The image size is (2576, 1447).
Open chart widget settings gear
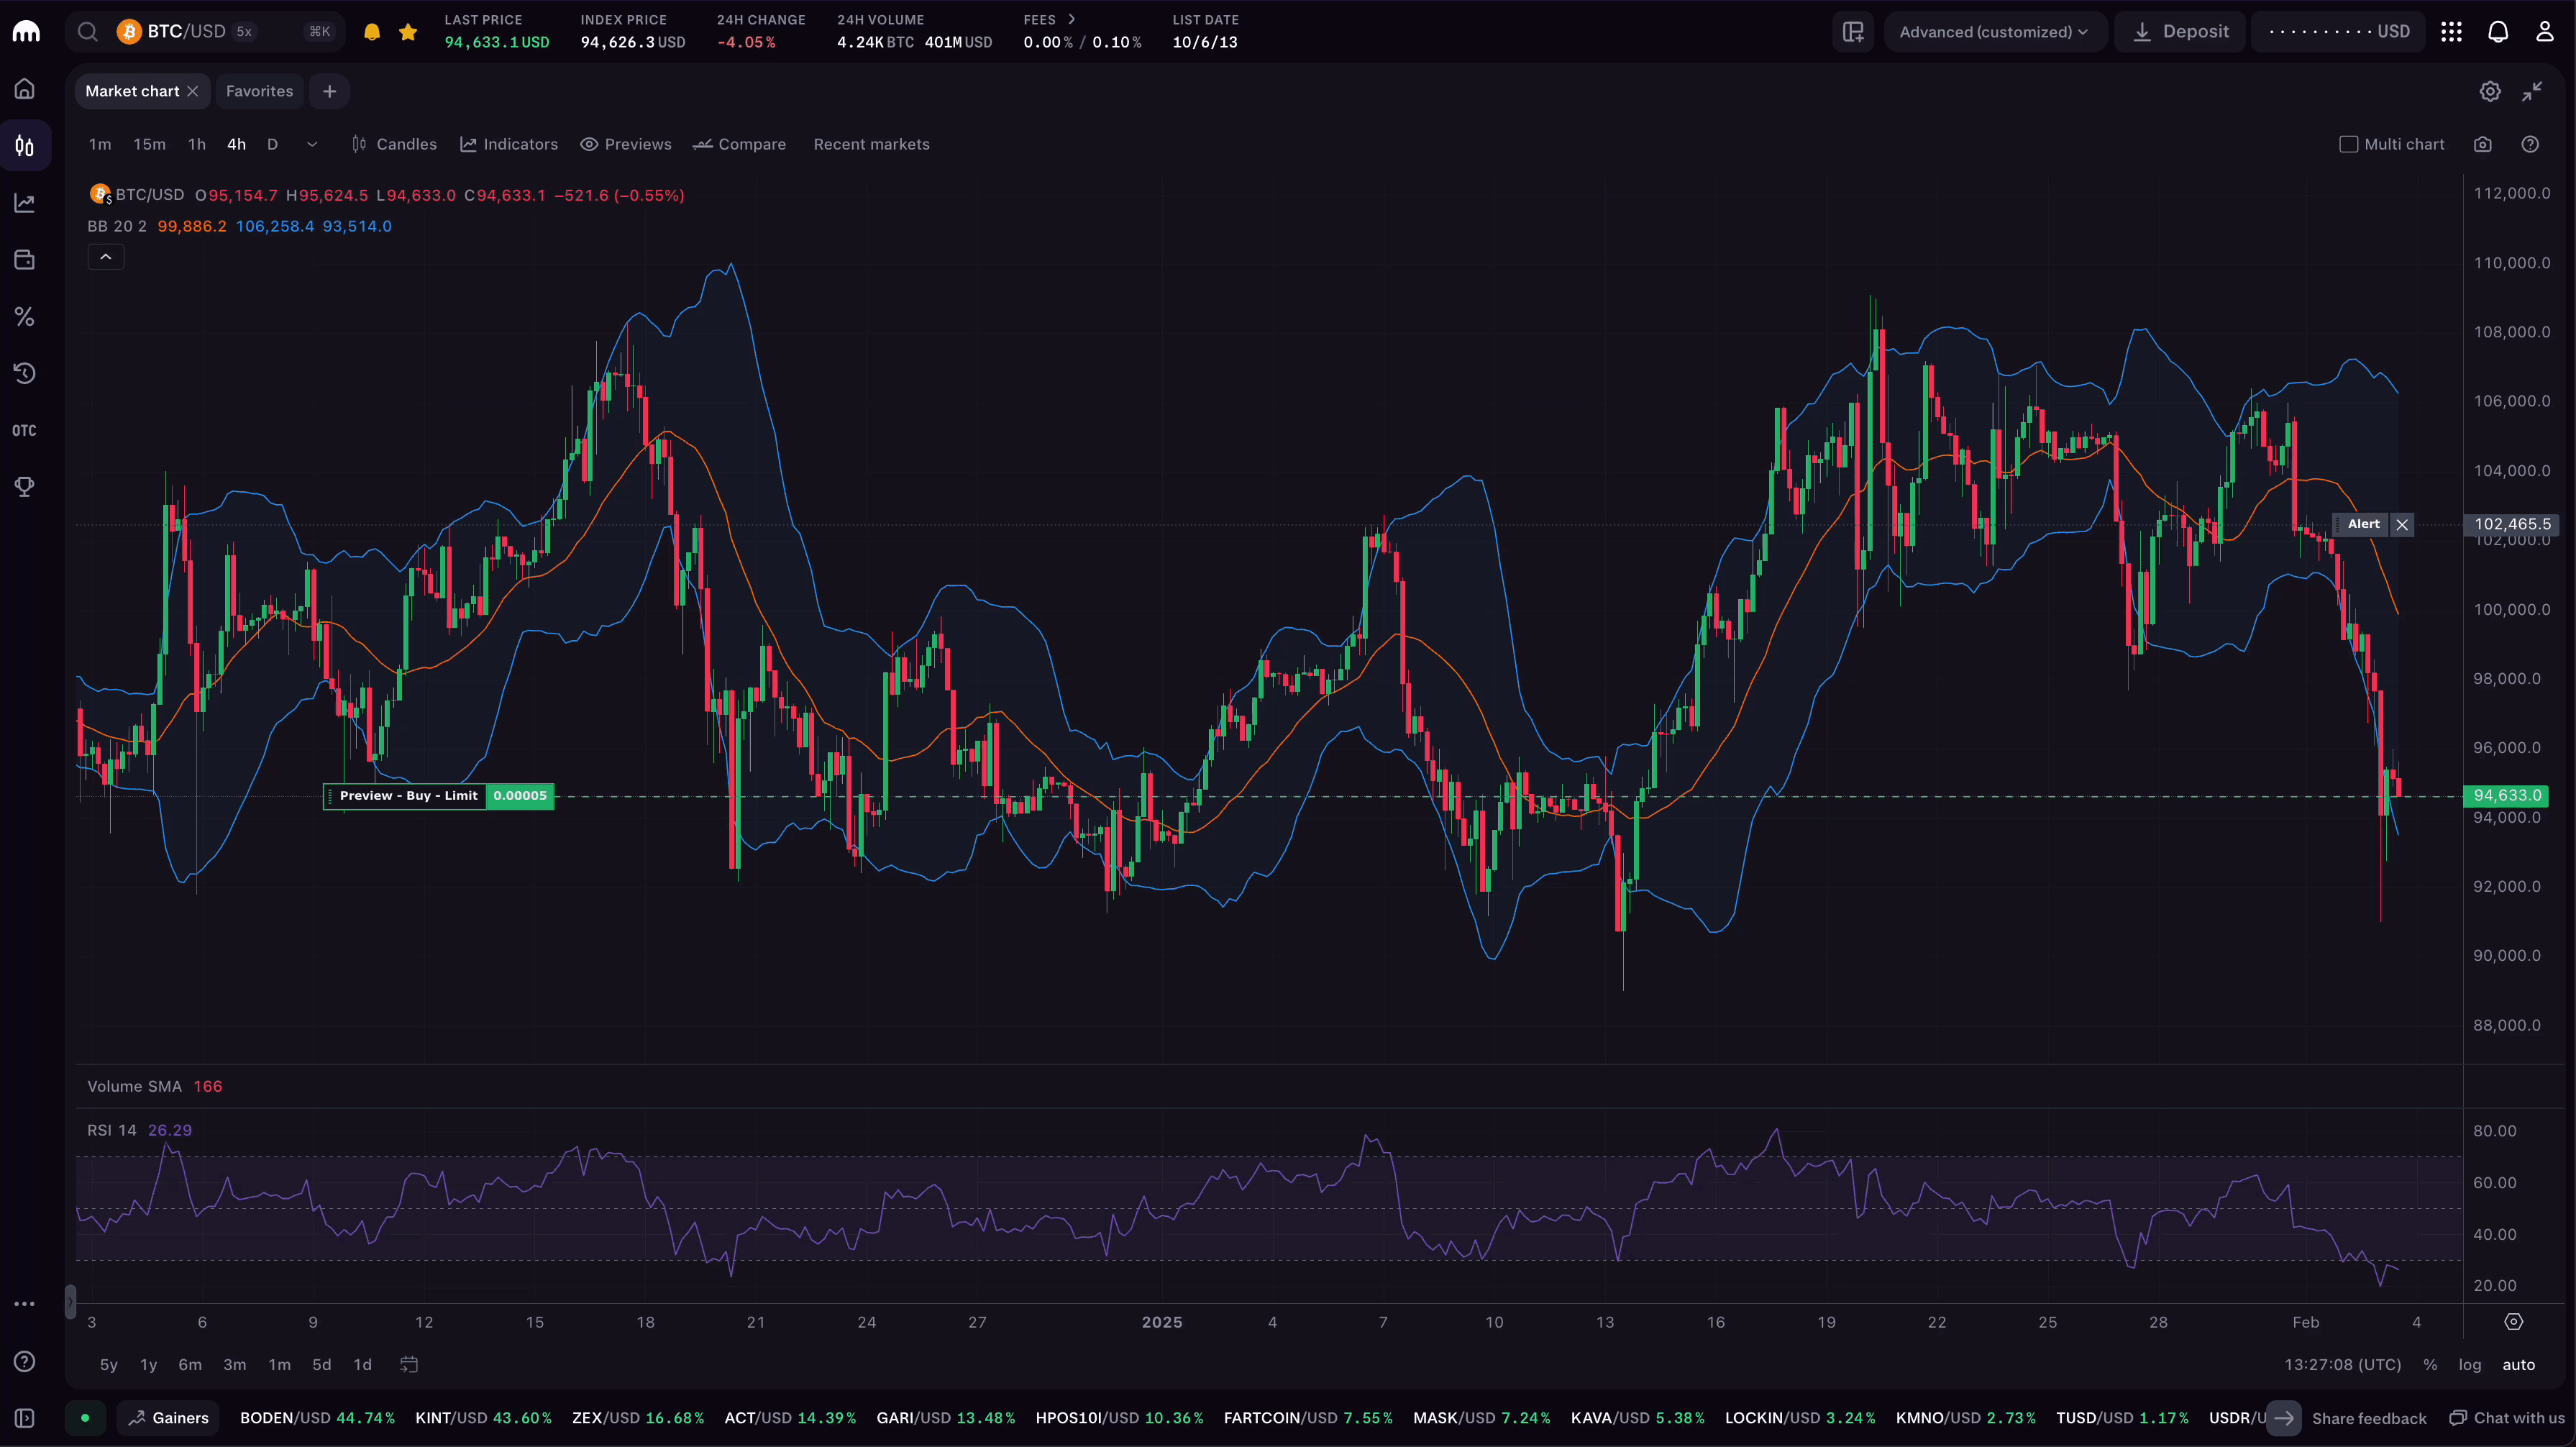click(2490, 92)
